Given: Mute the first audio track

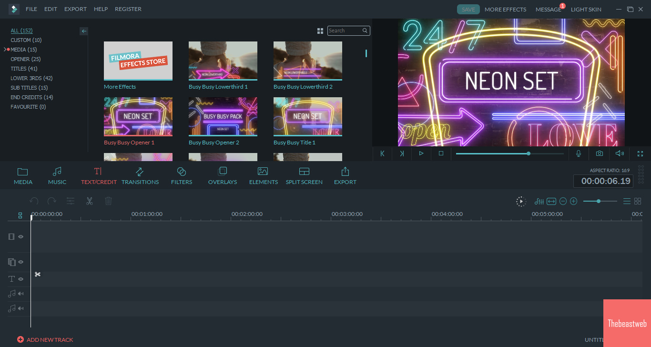Looking at the screenshot, I should (x=21, y=294).
